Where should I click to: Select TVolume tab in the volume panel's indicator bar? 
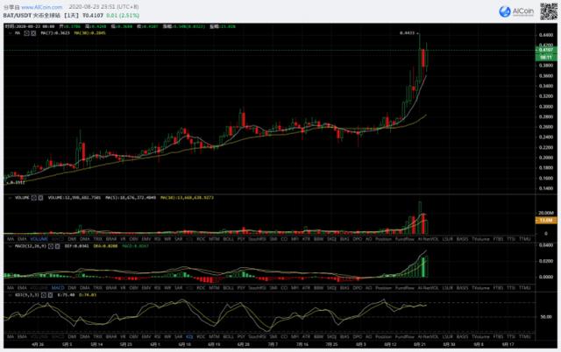(x=480, y=239)
